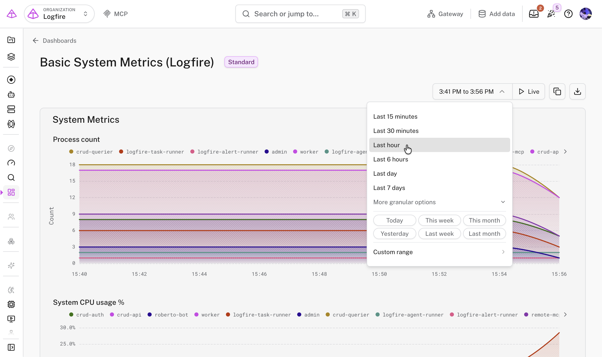Open the stacked layers icon in sidebar
Image resolution: width=602 pixels, height=357 pixels.
click(x=11, y=57)
